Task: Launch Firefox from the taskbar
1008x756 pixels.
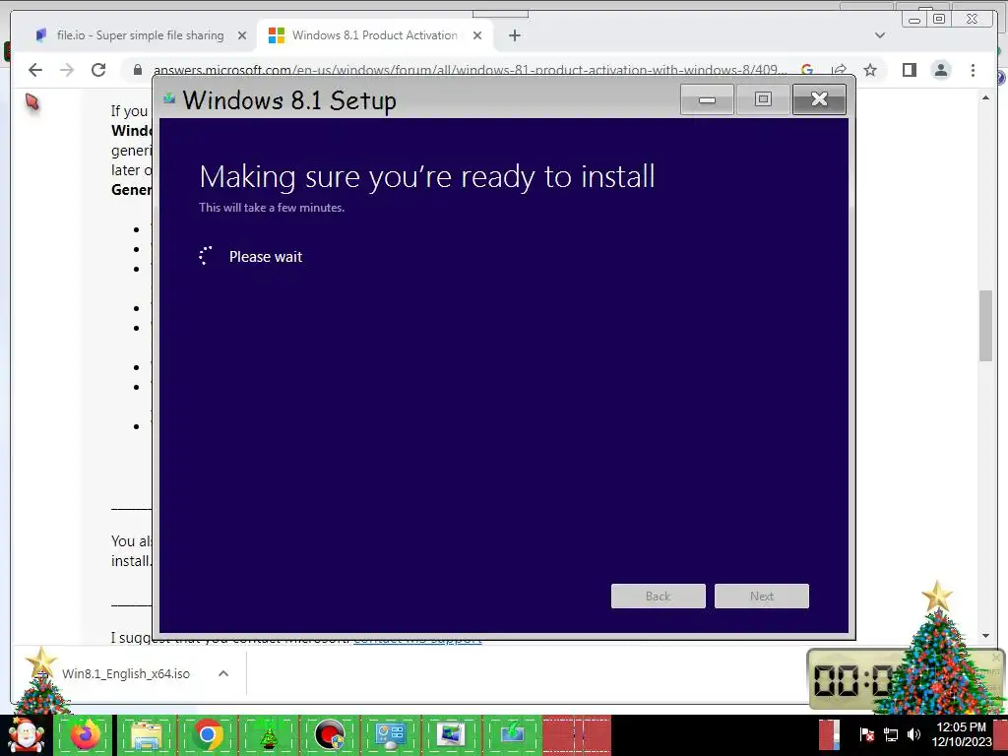Action: 85,735
